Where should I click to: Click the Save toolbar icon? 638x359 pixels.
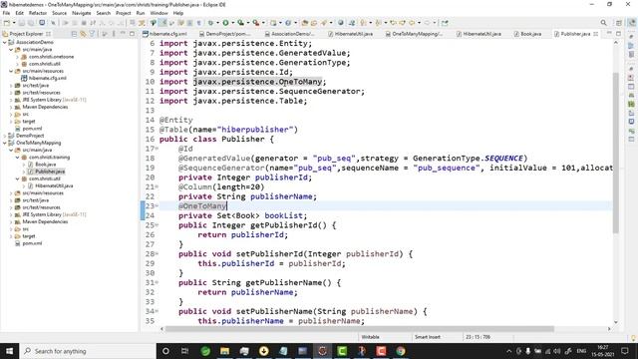22,23
